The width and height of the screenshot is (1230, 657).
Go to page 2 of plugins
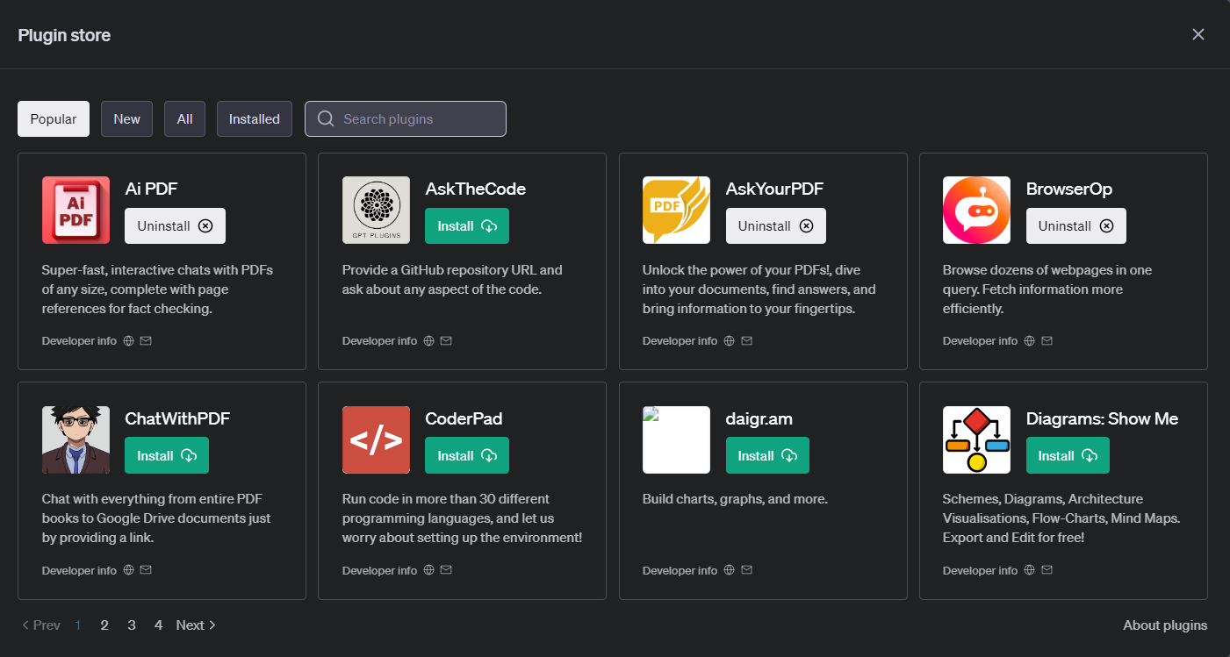[104, 625]
